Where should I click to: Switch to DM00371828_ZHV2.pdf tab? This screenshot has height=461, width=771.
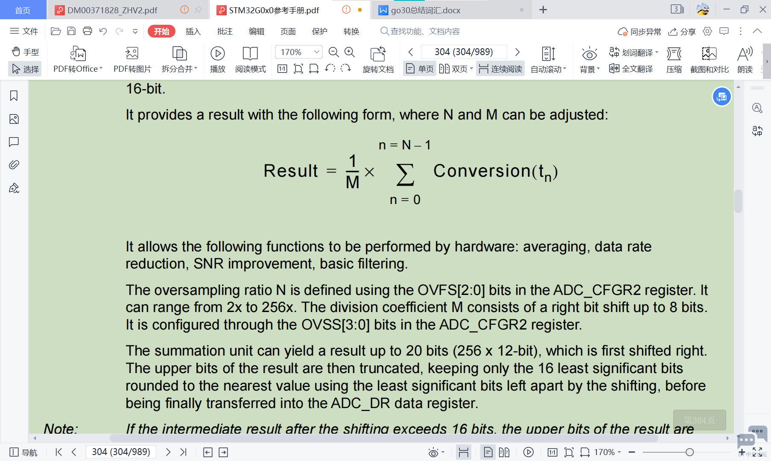point(112,10)
